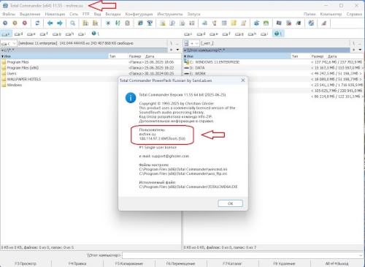This screenshot has height=267, width=365.
Task: Open the Справка menu
Action: point(354,14)
